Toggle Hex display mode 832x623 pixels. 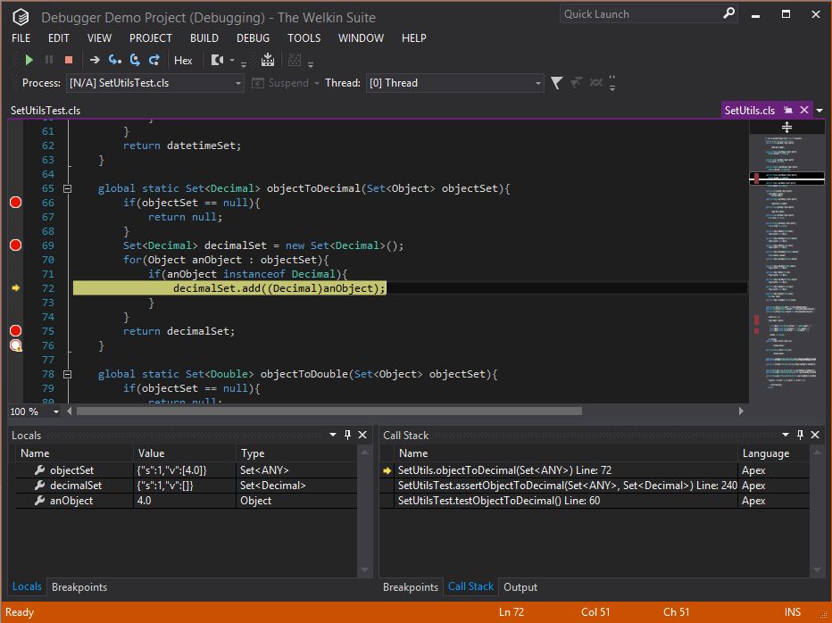[x=185, y=60]
